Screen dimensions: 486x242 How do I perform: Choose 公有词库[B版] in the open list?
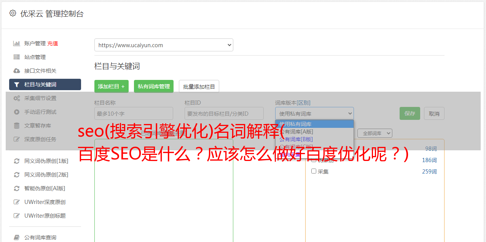tap(314, 139)
